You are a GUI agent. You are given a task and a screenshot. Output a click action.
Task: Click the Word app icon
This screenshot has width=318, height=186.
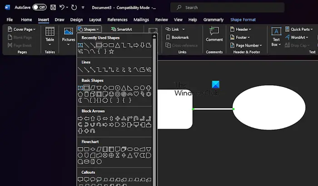coord(8,8)
